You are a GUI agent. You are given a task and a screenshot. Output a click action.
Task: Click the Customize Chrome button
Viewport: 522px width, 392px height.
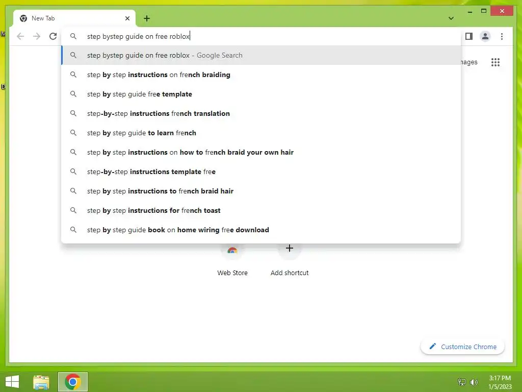463,347
